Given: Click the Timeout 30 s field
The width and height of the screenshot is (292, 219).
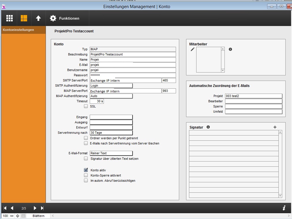Looking at the screenshot, I should [97, 101].
